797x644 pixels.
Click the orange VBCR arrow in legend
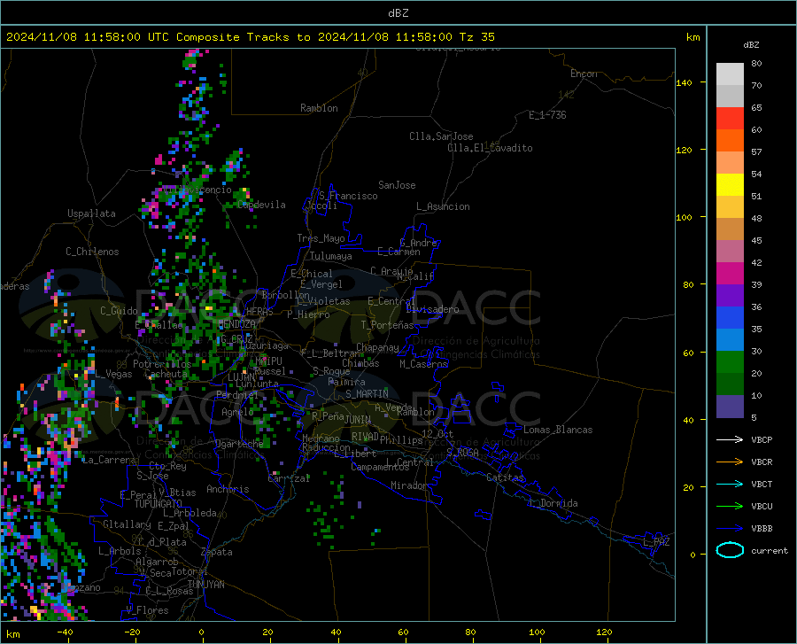coord(730,462)
